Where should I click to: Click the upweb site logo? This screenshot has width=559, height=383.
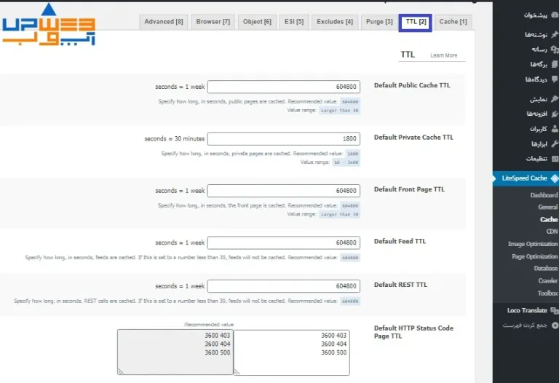49,24
